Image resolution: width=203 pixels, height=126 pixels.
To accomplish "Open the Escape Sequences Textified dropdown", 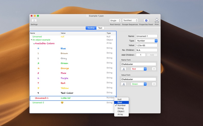I will point(130,20).
